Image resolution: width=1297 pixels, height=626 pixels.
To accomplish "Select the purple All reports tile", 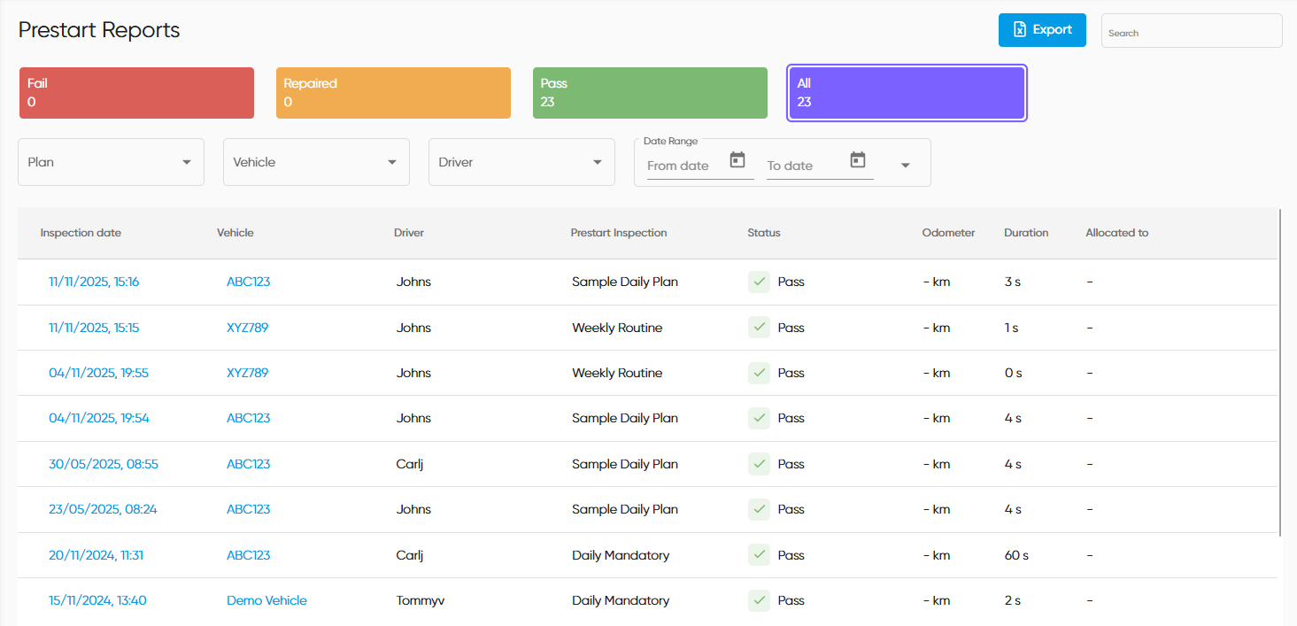I will (x=906, y=93).
